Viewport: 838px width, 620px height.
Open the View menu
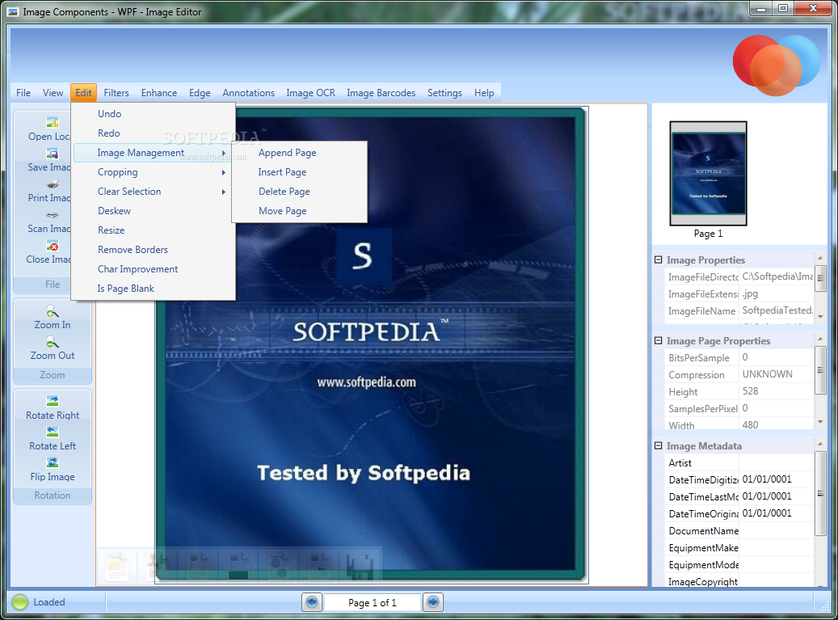(x=53, y=92)
